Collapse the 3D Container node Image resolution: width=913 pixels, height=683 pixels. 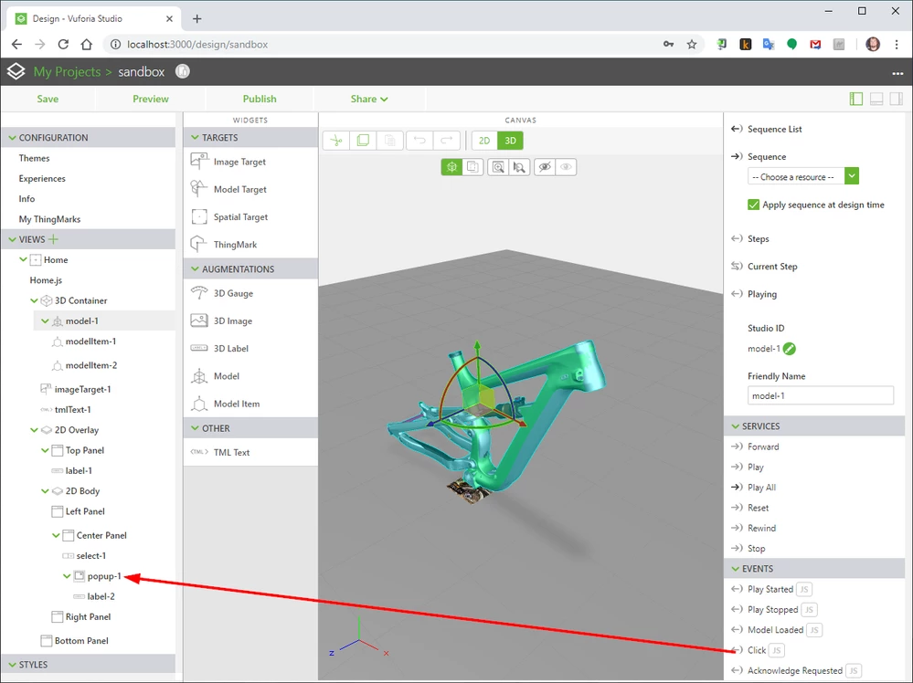click(34, 300)
